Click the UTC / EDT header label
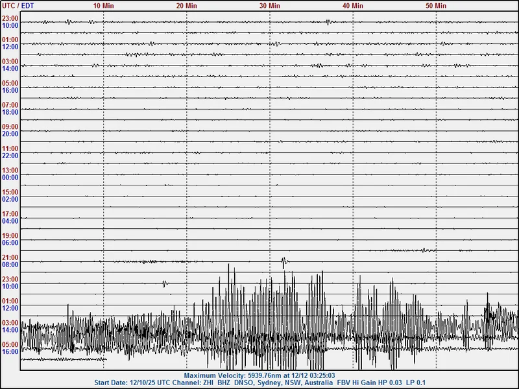Screen dimensions: 519x389 point(18,5)
